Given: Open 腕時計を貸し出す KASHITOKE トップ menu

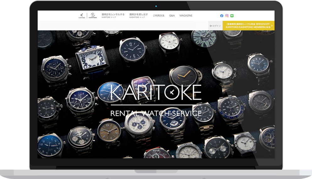Looking at the screenshot, I should click(139, 16).
